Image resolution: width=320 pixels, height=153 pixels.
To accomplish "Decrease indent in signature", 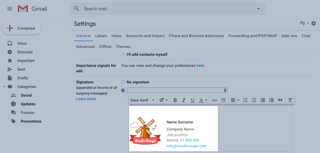I will click(x=263, y=100).
